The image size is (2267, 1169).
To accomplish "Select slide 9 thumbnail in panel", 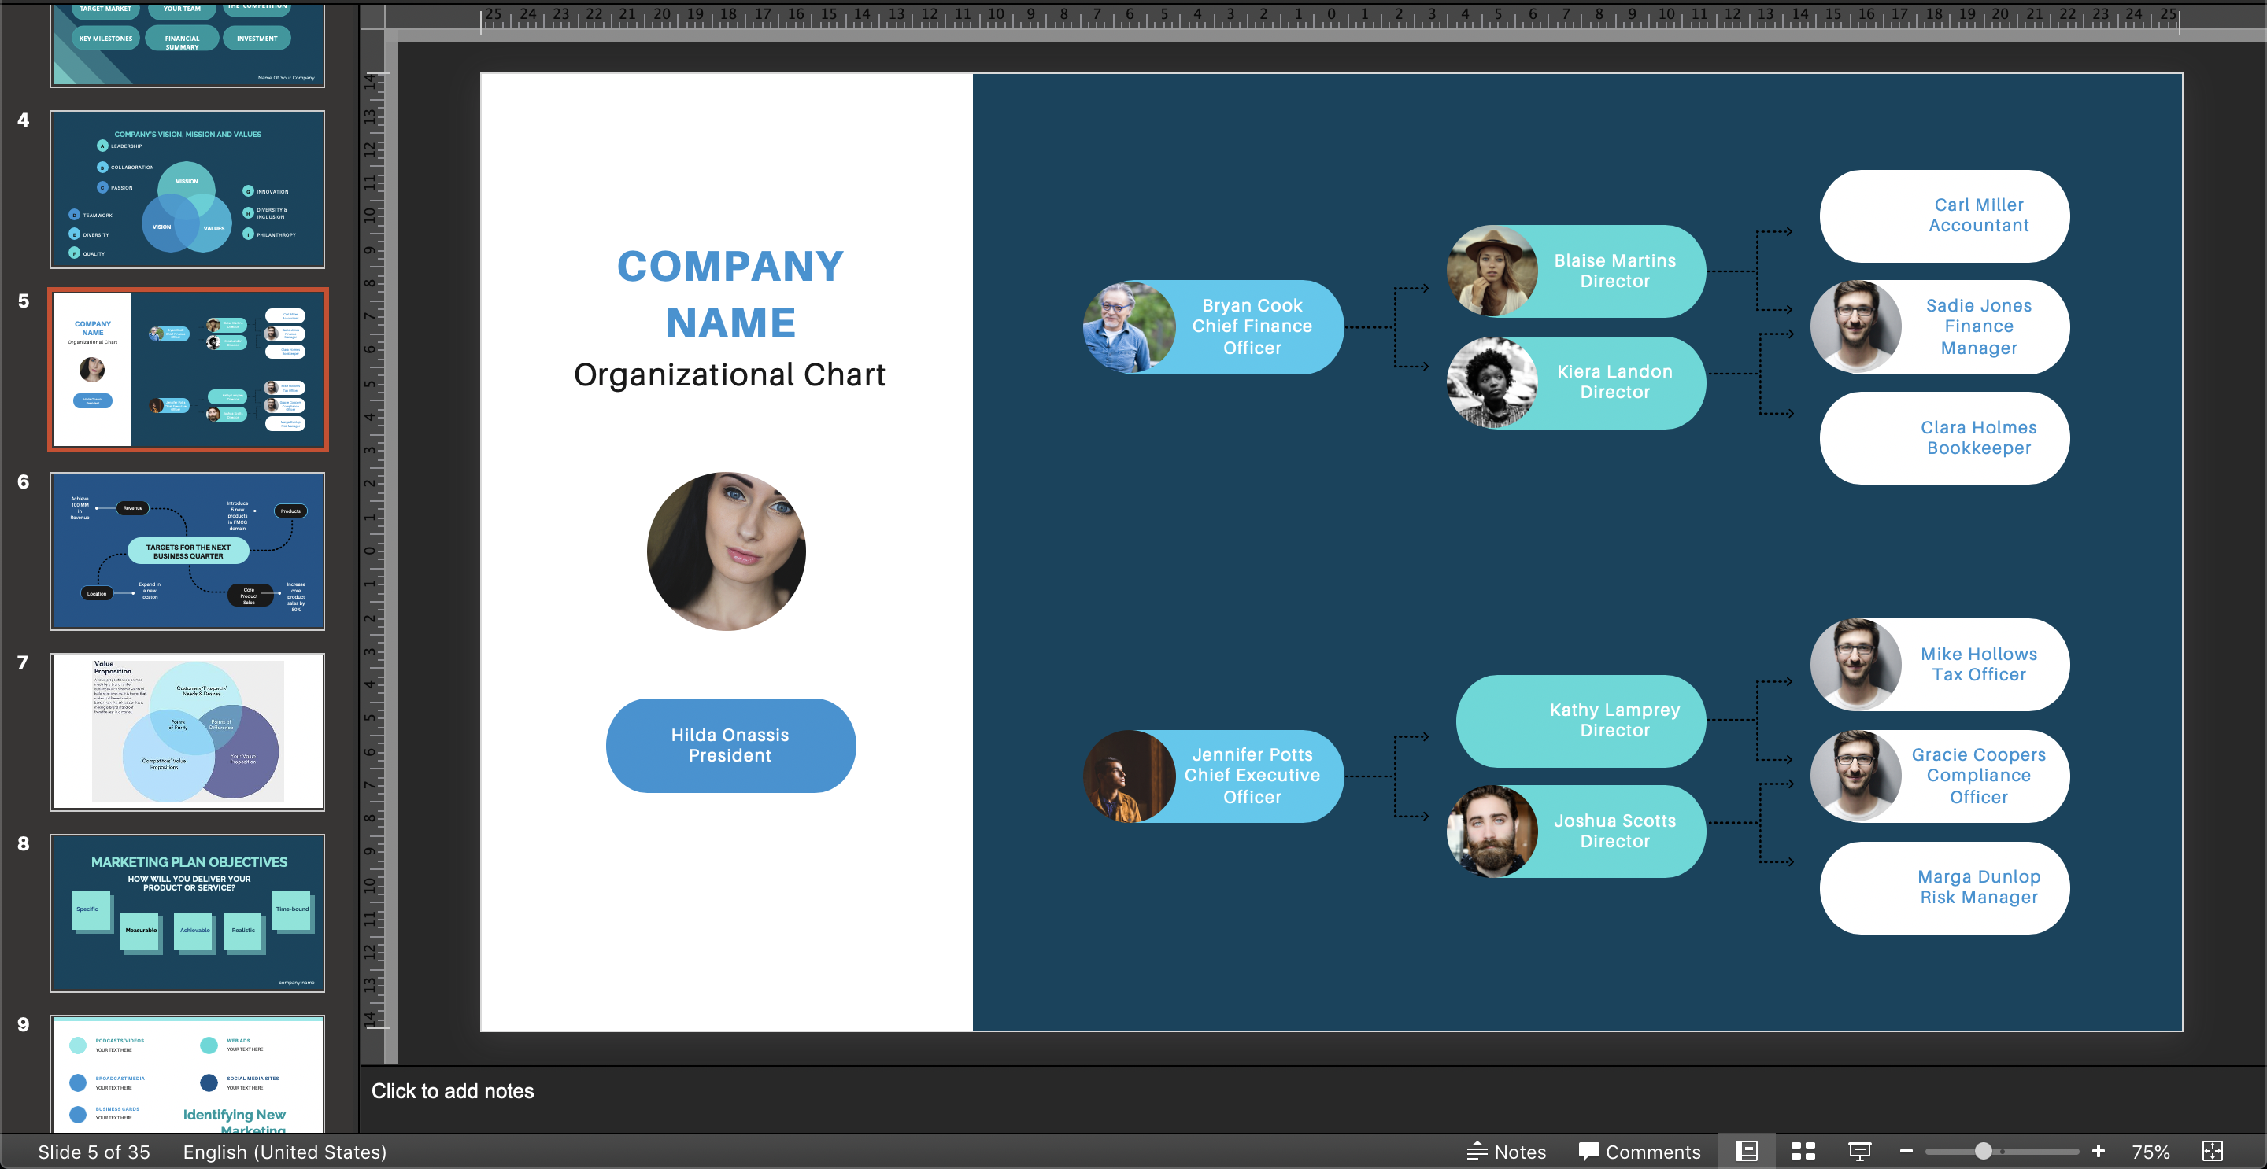I will pyautogui.click(x=187, y=1073).
